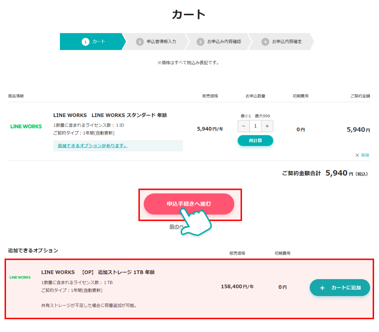Select step 4 お申込内容確定 in the progress bar
The height and width of the screenshot is (332, 379).
pos(281,42)
